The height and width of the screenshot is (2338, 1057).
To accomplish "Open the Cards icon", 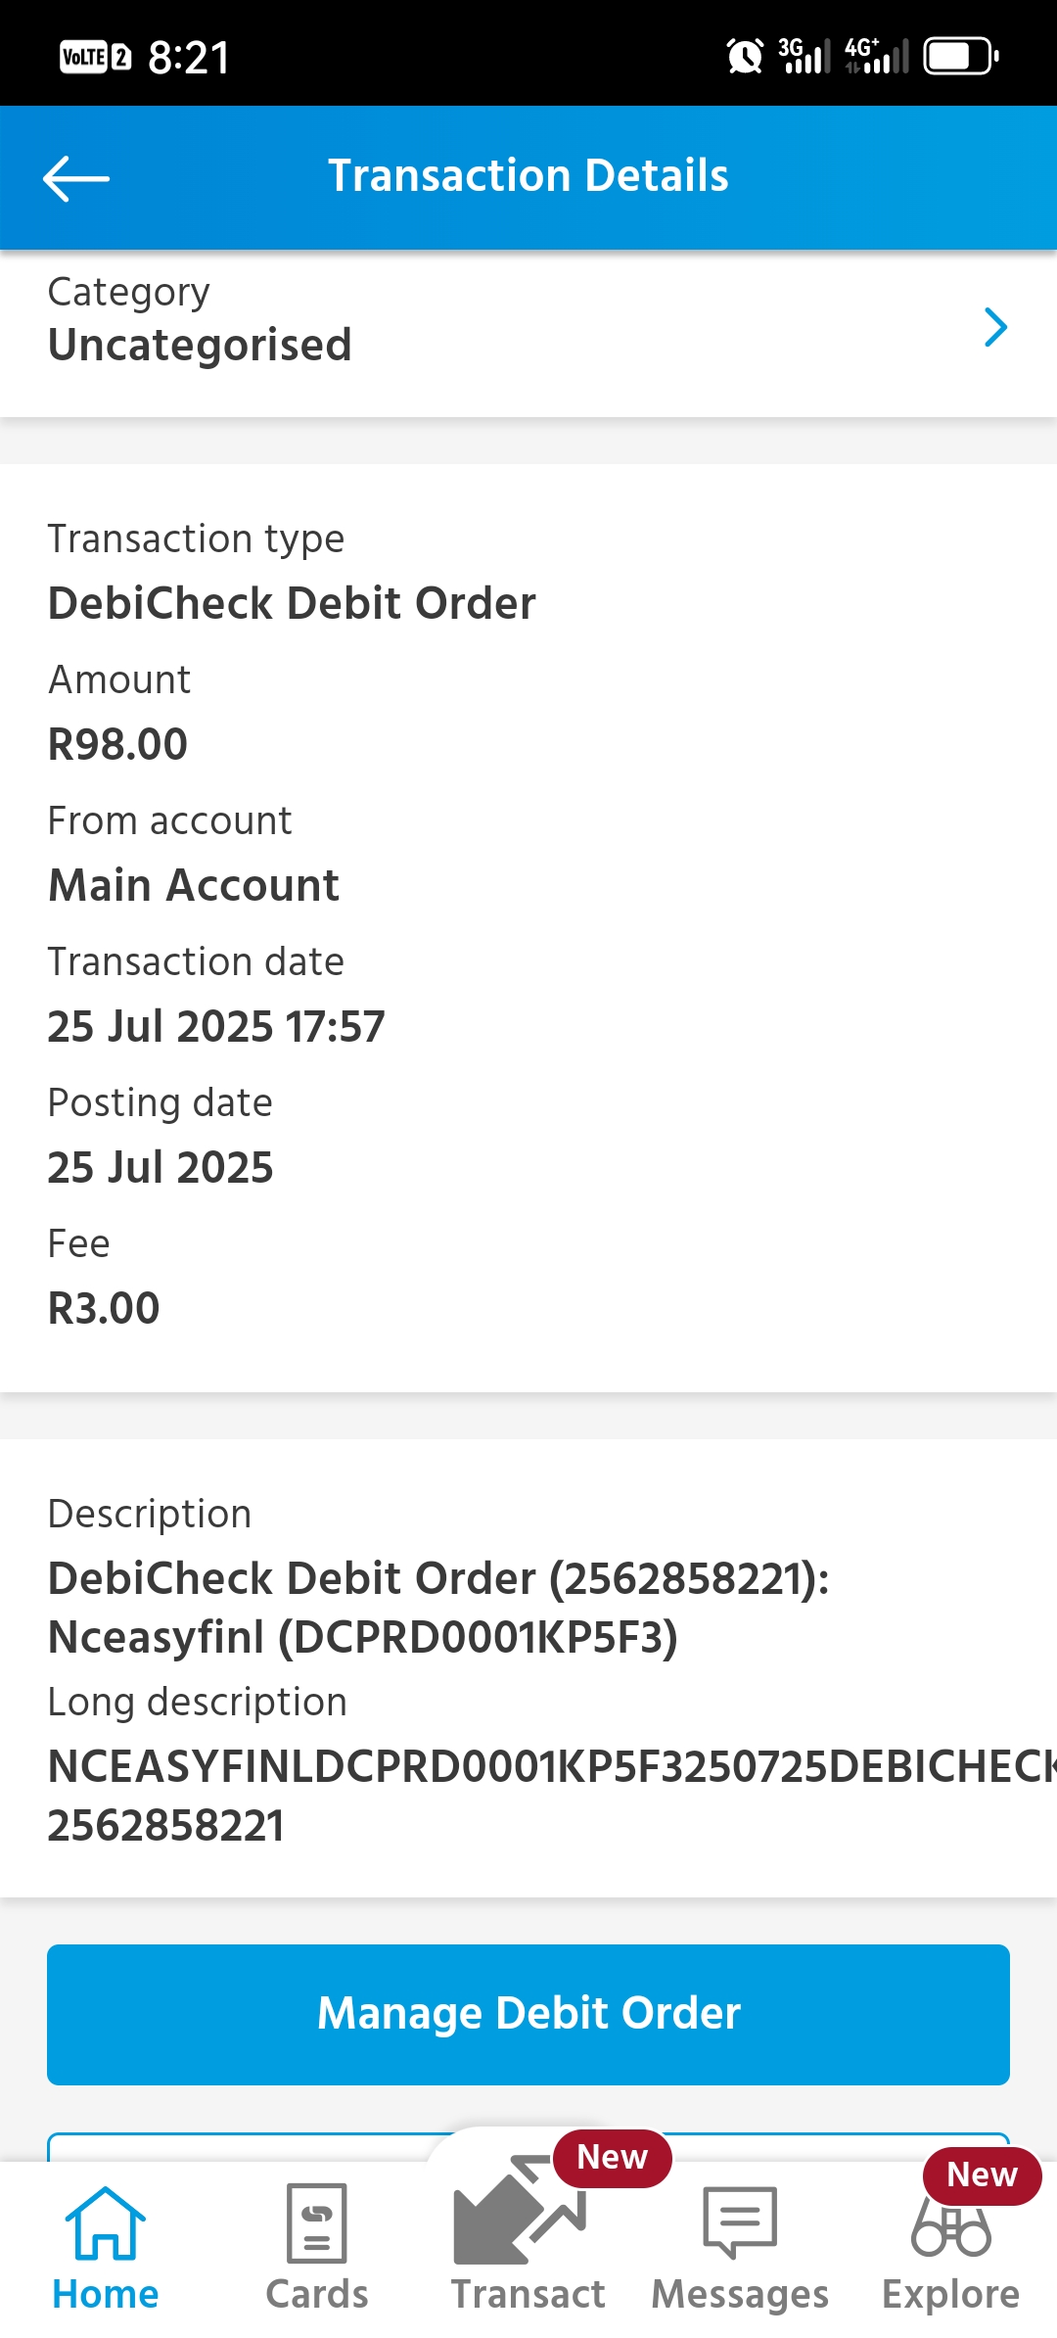I will 316,2223.
